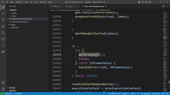This screenshot has height=95, width=170.
Task: Open the Run menu
Action: coord(36,2)
